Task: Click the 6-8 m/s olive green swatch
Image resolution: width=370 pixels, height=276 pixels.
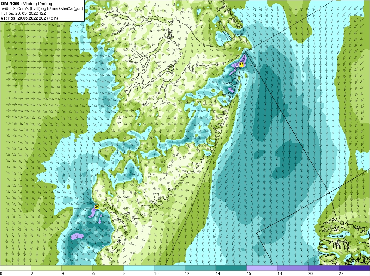Action: [x=108, y=268]
